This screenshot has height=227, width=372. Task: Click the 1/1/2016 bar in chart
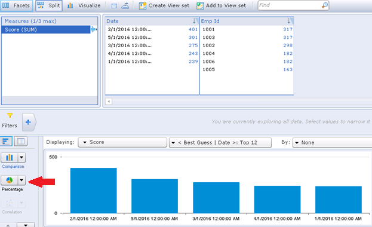point(339,200)
